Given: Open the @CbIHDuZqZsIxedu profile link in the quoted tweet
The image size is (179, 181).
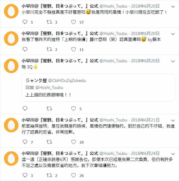Looking at the screenshot, I should (67, 80).
